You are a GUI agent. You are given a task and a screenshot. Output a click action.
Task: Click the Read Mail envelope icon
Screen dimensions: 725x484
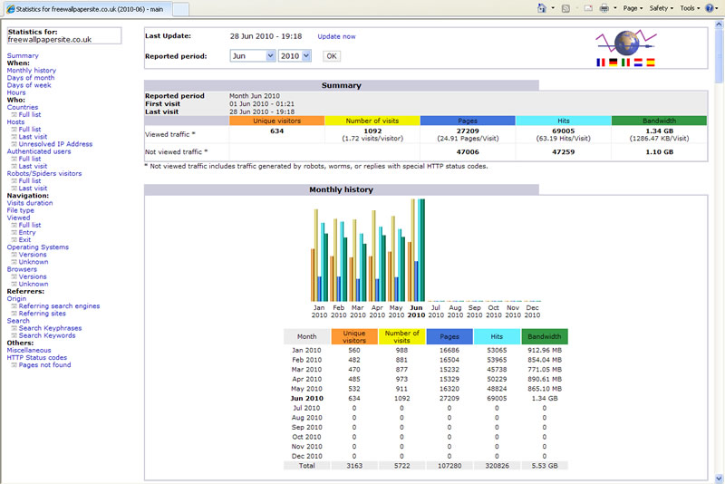[588, 8]
